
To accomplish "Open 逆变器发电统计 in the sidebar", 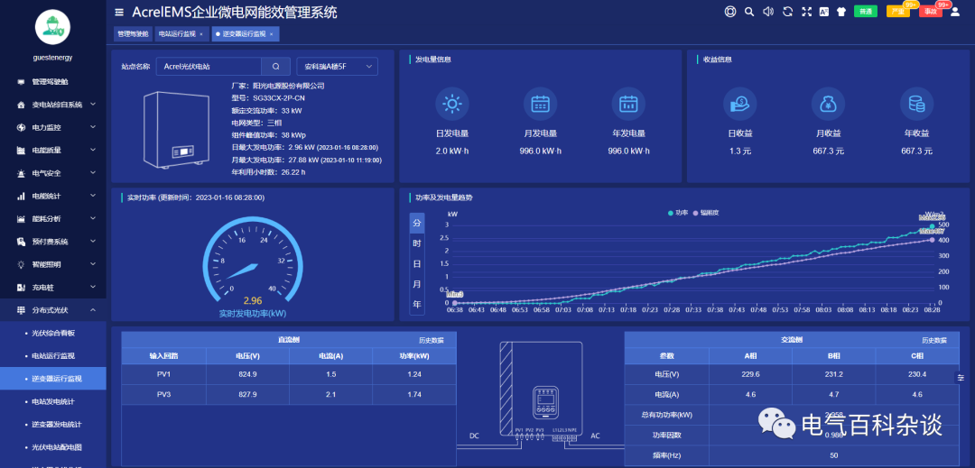I will pyautogui.click(x=53, y=424).
